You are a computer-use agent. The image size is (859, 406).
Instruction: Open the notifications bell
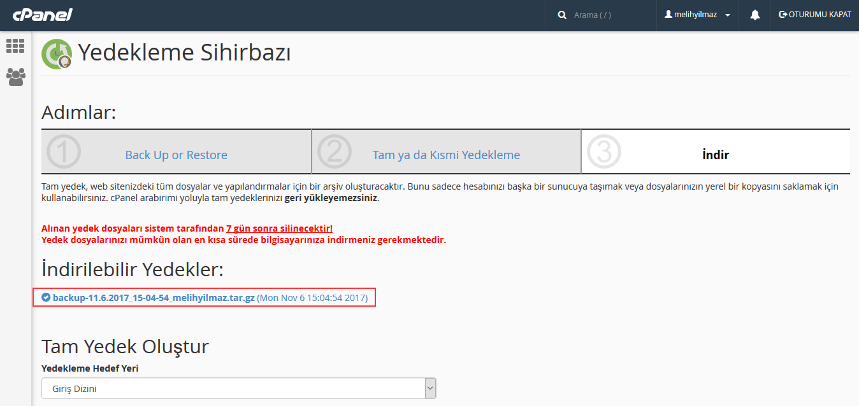(755, 15)
